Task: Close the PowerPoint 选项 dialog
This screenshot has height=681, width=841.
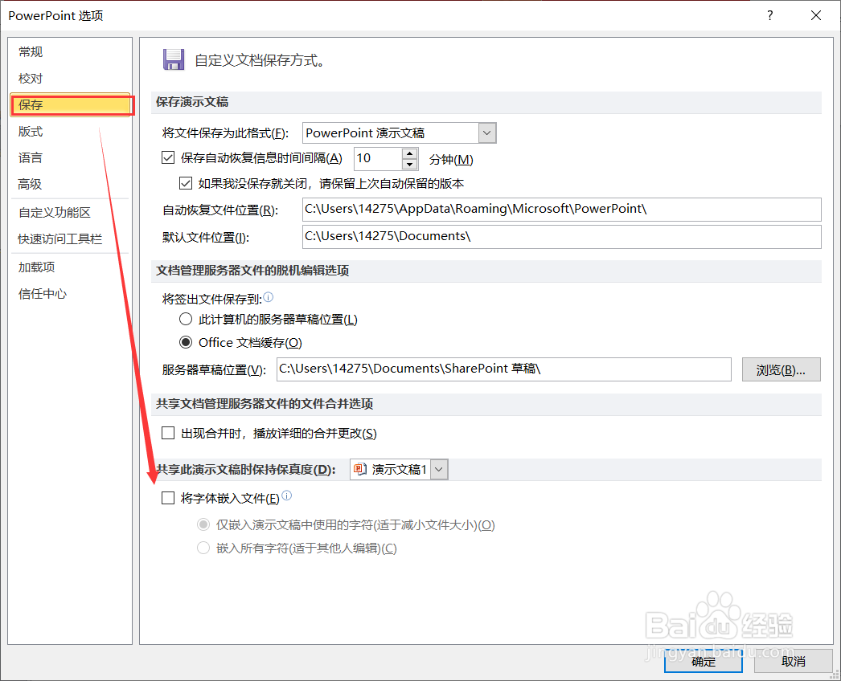Action: point(816,15)
